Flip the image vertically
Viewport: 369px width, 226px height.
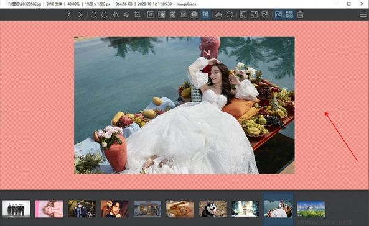pos(126,14)
